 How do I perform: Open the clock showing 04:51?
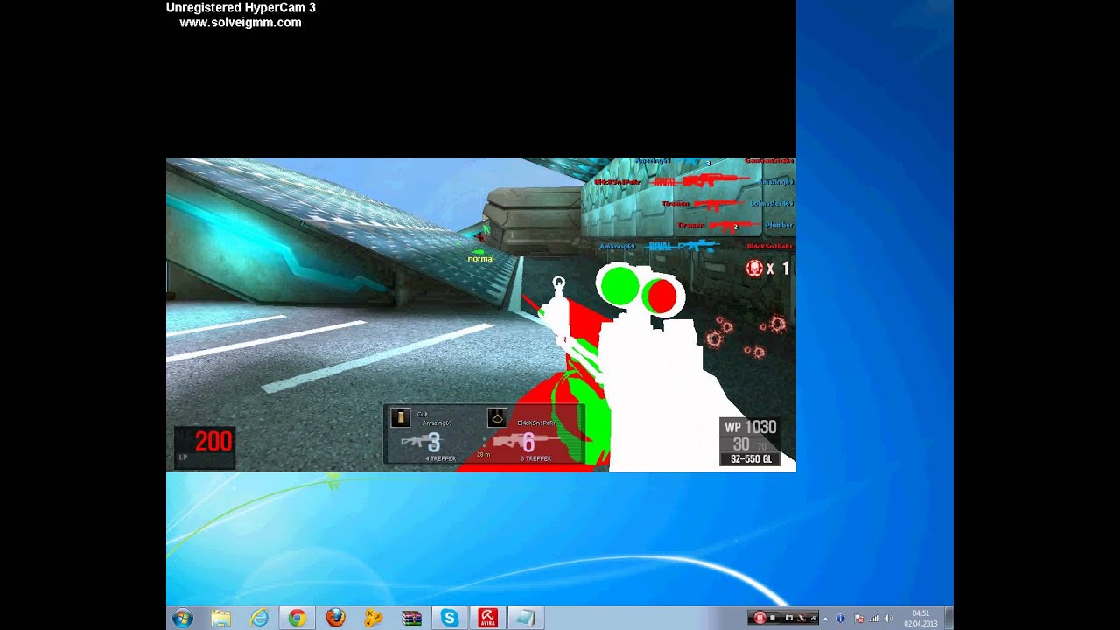(x=920, y=618)
